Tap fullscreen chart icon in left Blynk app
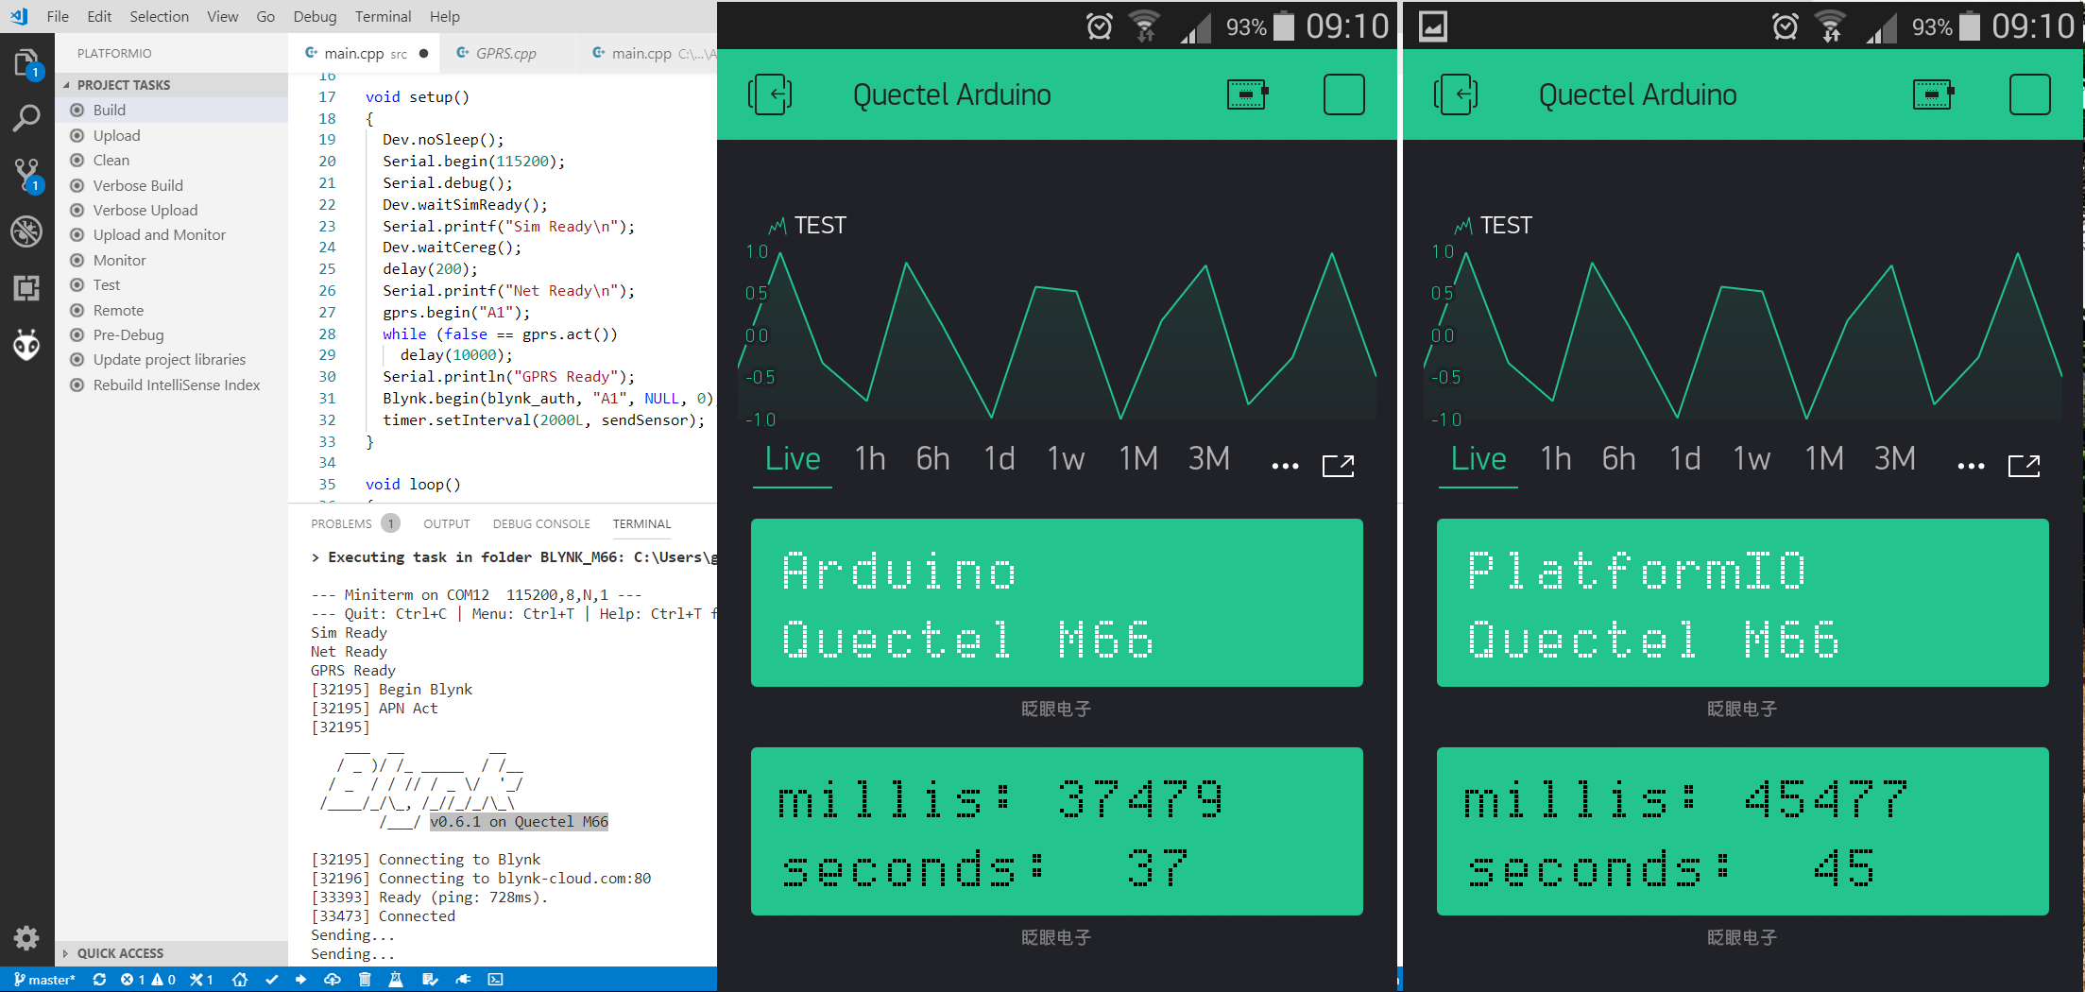The height and width of the screenshot is (992, 2085). point(1338,465)
